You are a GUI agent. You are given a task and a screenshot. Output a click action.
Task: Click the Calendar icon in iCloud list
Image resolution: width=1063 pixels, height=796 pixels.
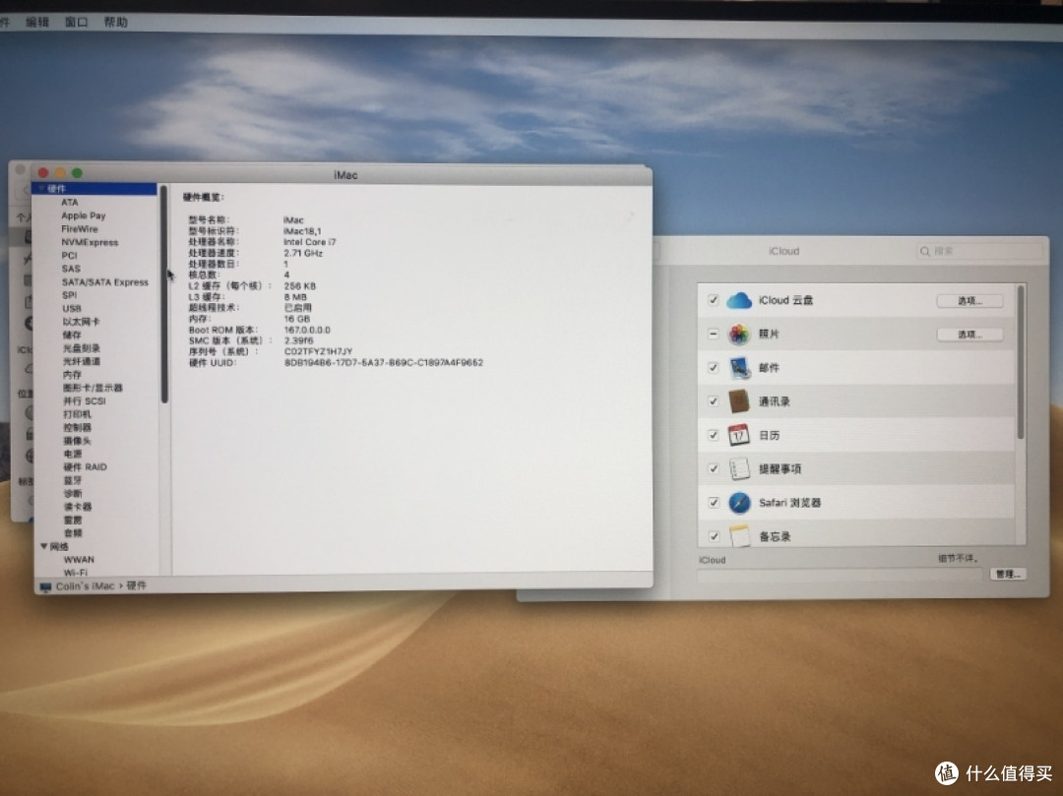point(738,435)
